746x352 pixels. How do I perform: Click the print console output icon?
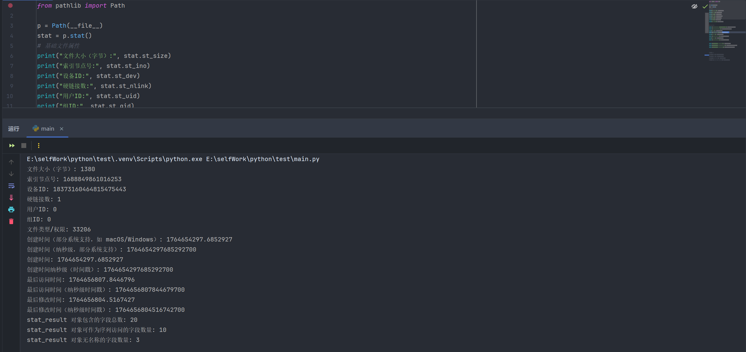(11, 209)
